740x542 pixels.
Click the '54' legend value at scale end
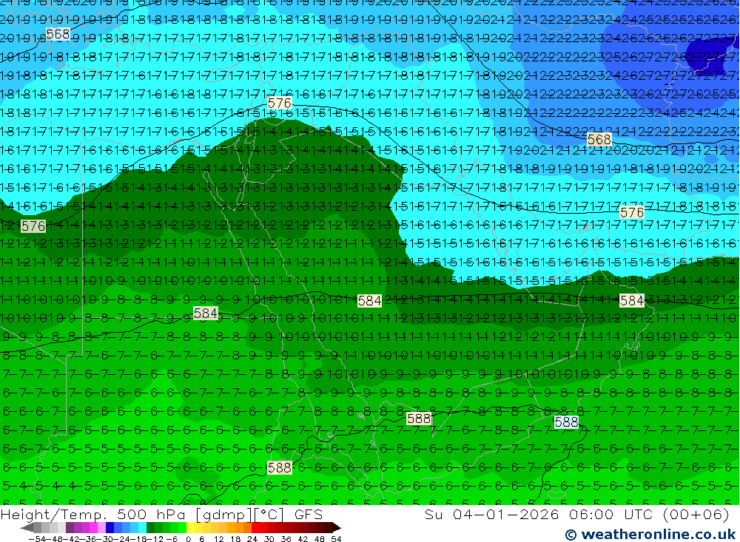(336, 539)
